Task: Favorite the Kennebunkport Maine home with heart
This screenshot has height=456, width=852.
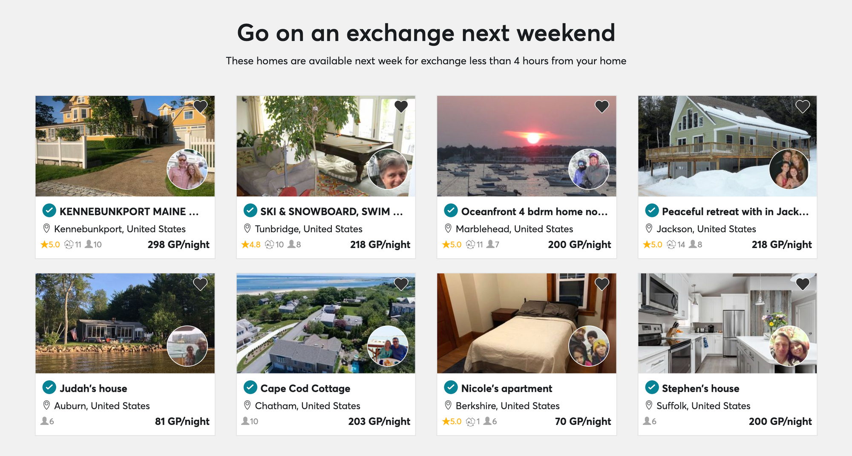Action: [x=200, y=106]
